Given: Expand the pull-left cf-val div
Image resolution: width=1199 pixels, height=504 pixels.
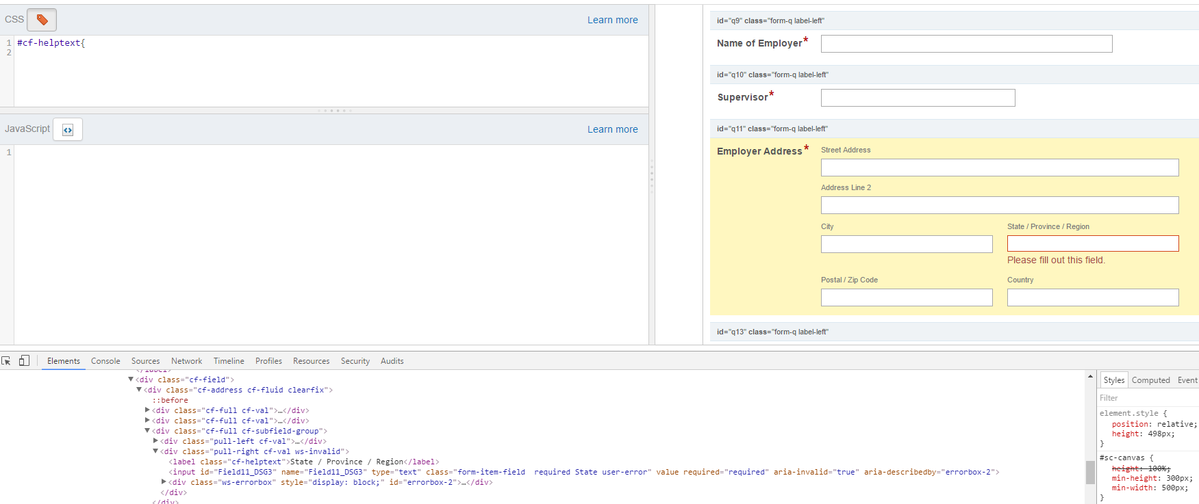Looking at the screenshot, I should 155,440.
